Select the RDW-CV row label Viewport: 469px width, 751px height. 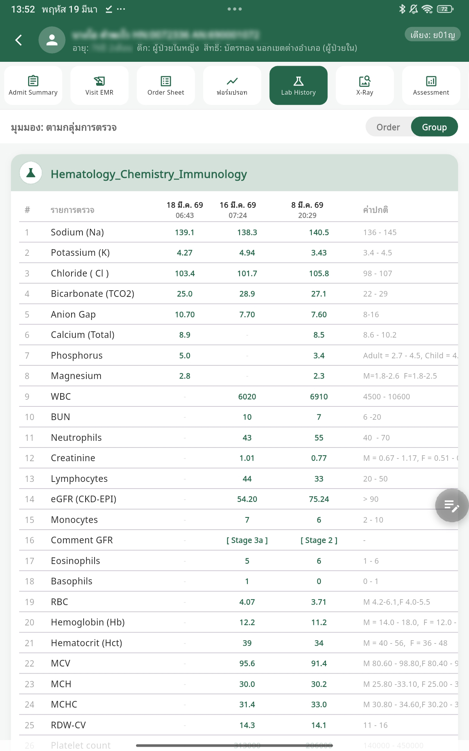68,725
